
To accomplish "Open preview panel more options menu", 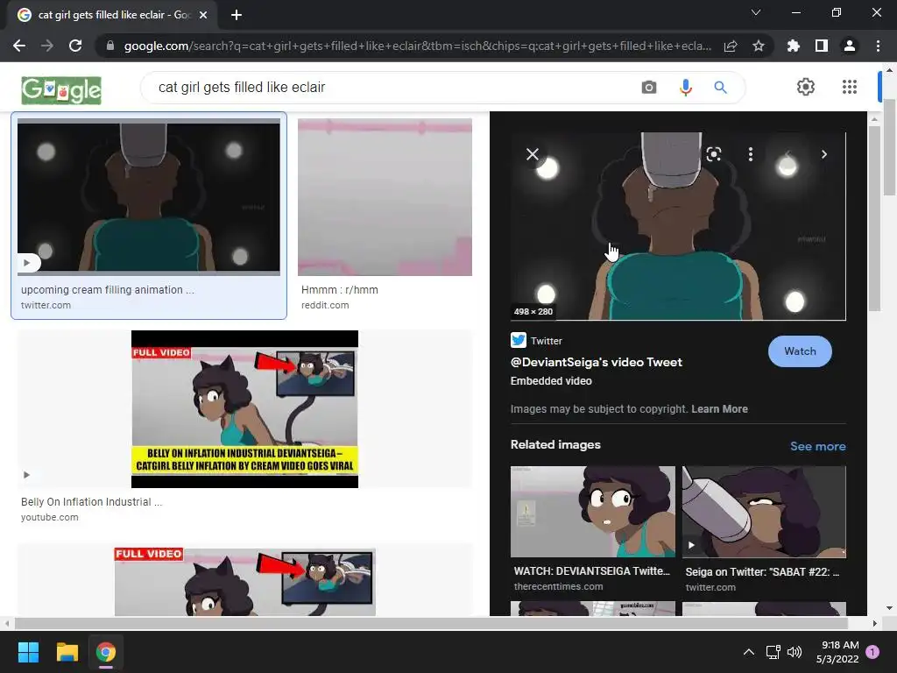I will 751,154.
